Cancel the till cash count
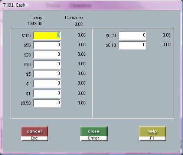This screenshot has height=155, width=183. click(35, 133)
